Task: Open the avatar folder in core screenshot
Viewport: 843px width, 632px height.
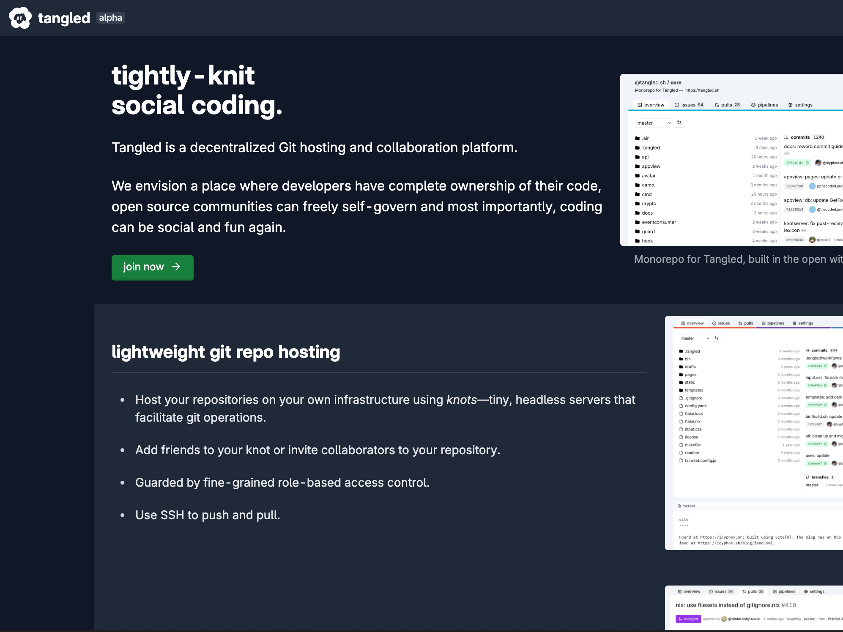Action: (x=646, y=176)
